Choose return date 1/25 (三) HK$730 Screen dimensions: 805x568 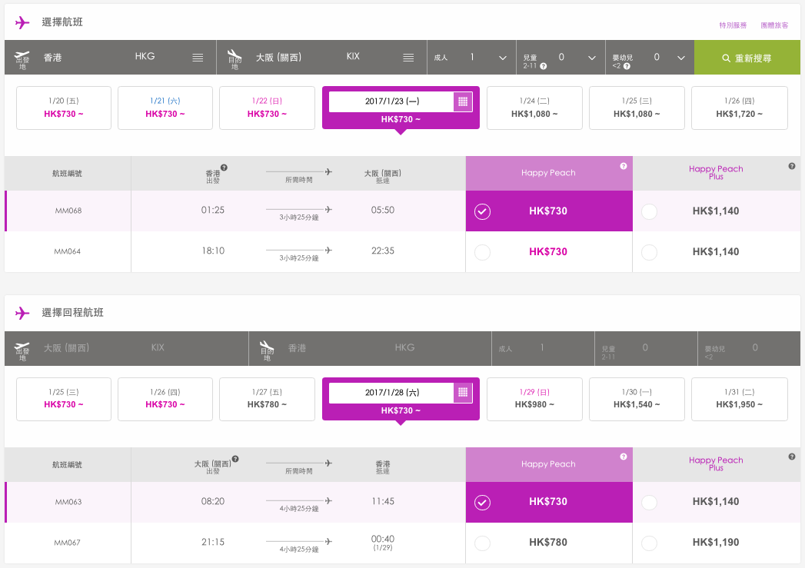tap(64, 399)
